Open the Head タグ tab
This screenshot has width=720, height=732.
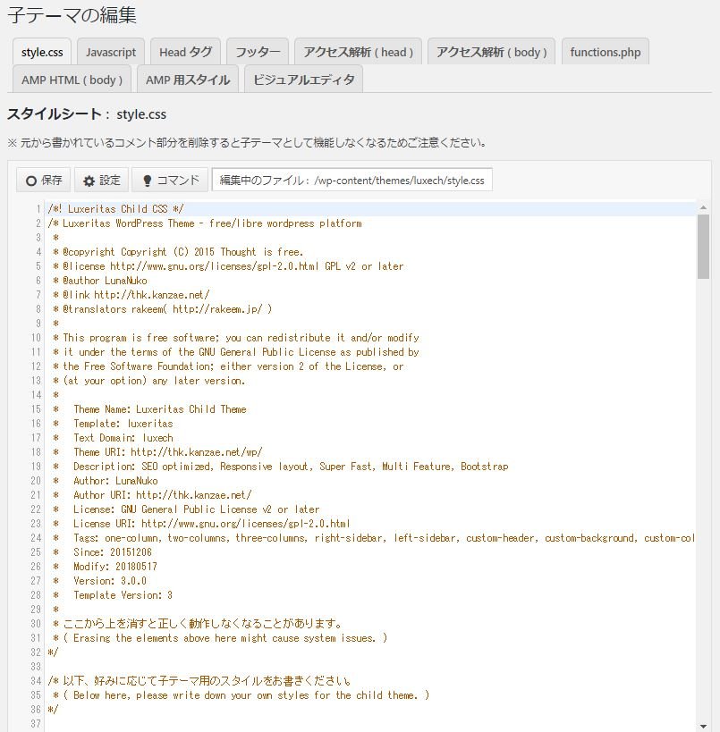(185, 52)
